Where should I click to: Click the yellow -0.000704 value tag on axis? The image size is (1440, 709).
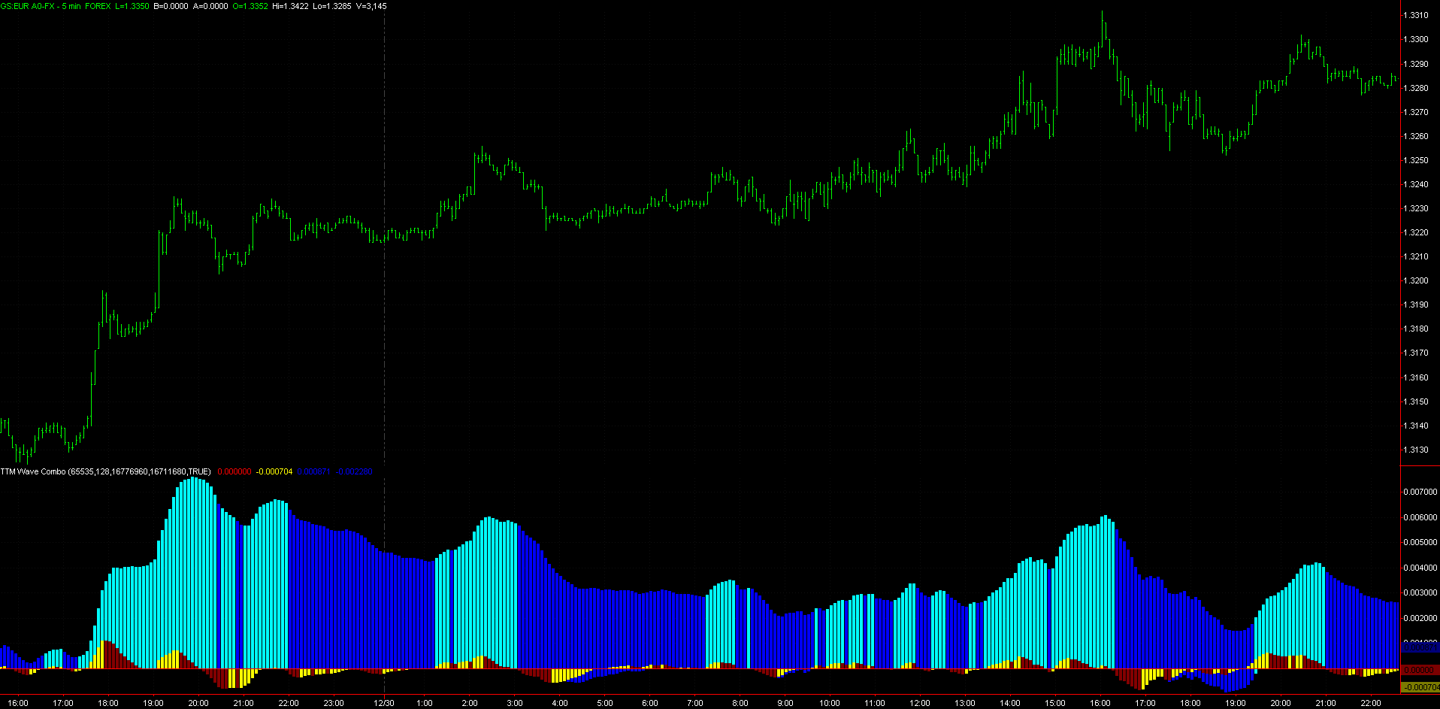1420,687
